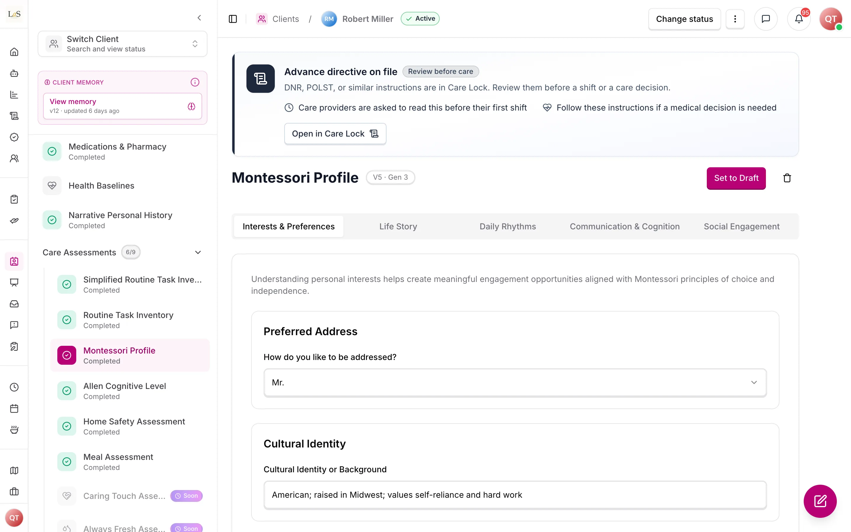Select Simplified Routine Task Inventory item
The width and height of the screenshot is (851, 532).
130,284
